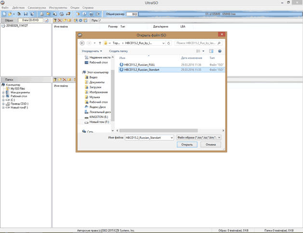Click the red X icon in local files toolbar
303x233 pixels.
pos(64,79)
